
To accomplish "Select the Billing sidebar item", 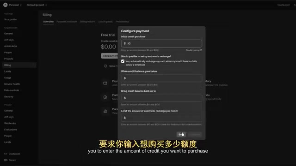I will click(x=19, y=65).
